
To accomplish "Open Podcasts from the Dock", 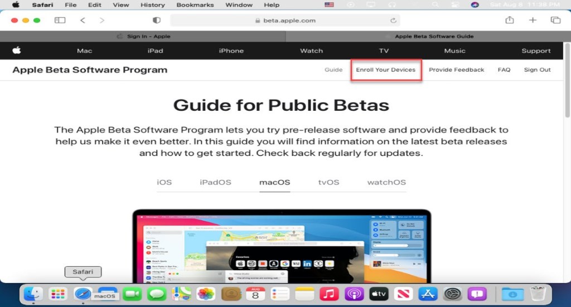I will point(354,294).
